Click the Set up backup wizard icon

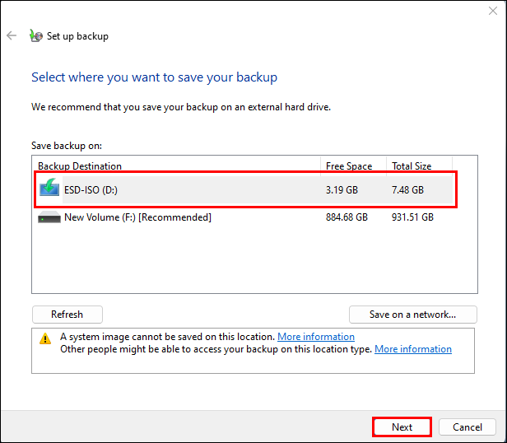[x=35, y=35]
